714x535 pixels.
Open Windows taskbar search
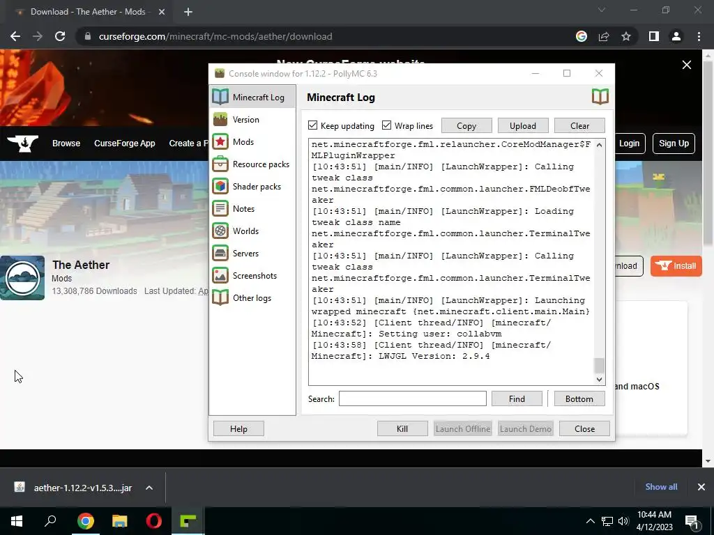[50, 521]
